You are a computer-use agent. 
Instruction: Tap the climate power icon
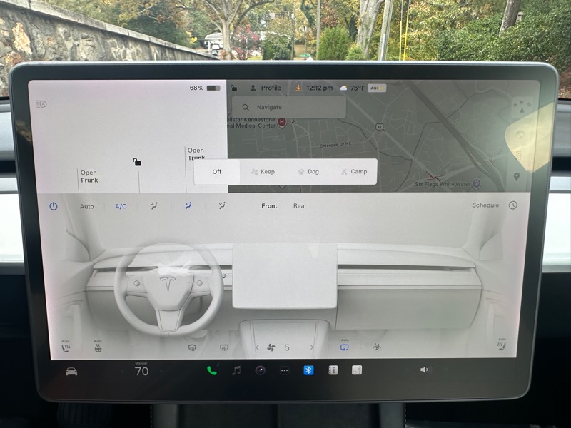pos(54,206)
